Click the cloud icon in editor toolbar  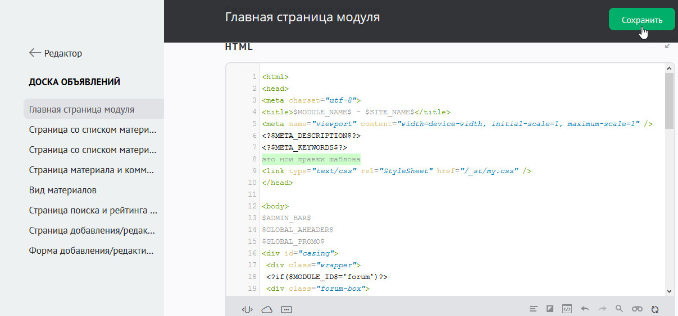pyautogui.click(x=267, y=309)
